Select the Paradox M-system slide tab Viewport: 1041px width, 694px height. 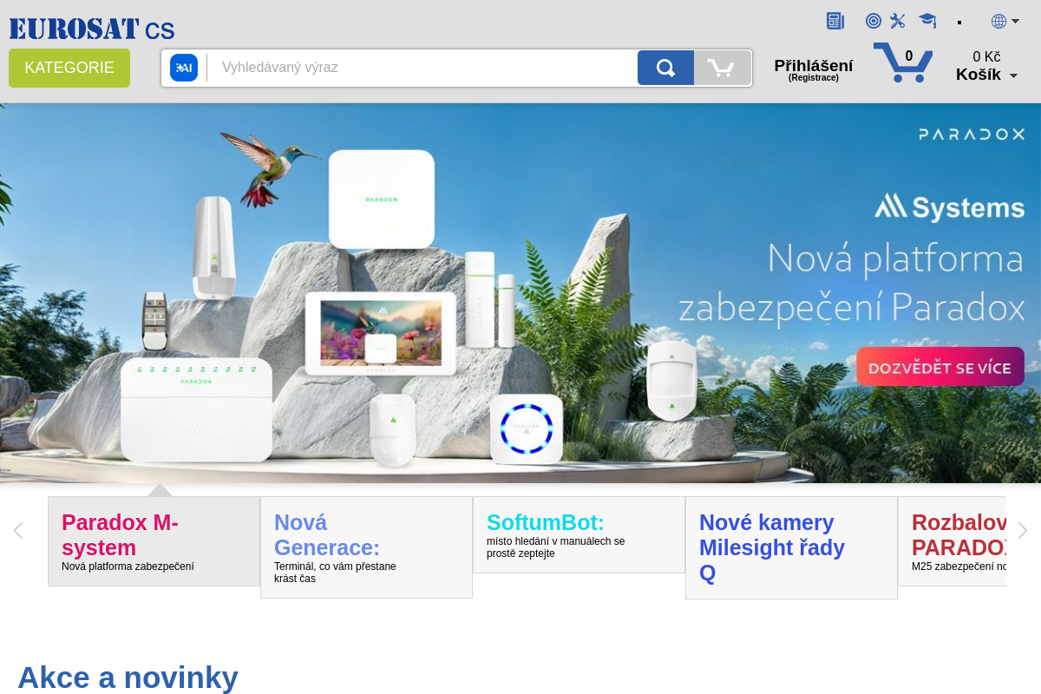point(154,541)
